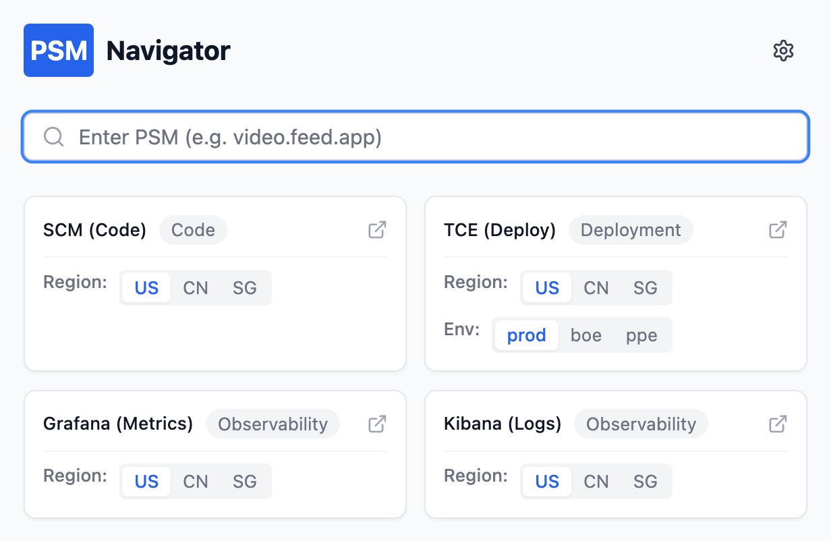Select US region for Kibana (Logs)
Viewport: 831px width, 541px height.
click(x=547, y=482)
